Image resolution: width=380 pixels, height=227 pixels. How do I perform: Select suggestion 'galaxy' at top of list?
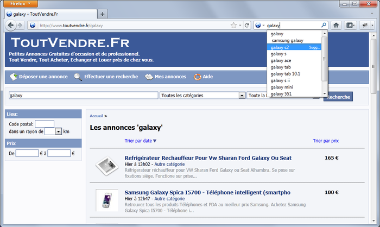(294, 34)
